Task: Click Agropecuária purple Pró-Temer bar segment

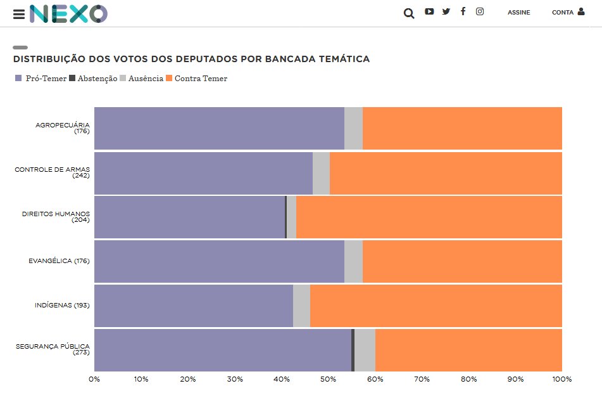Action: (219, 128)
